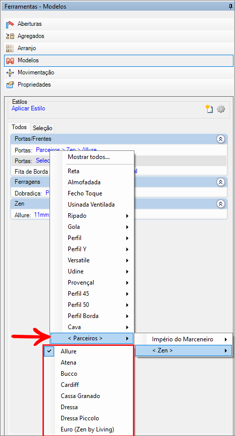Click the Dobradiça row label
The image size is (235, 436).
pos(28,193)
